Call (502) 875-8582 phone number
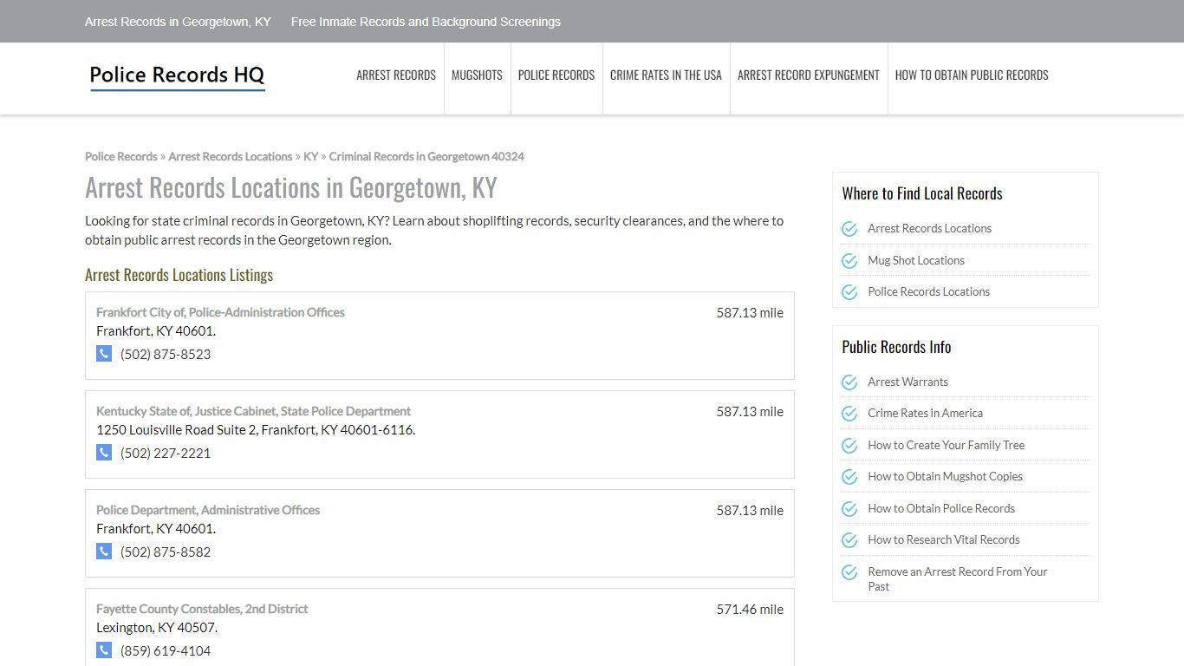The width and height of the screenshot is (1184, 666). (x=166, y=552)
